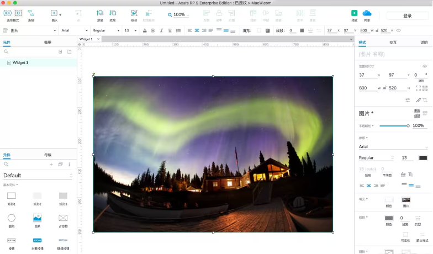The image size is (433, 254).
Task: Open the zoom level 100% dropdown
Action: (x=181, y=15)
